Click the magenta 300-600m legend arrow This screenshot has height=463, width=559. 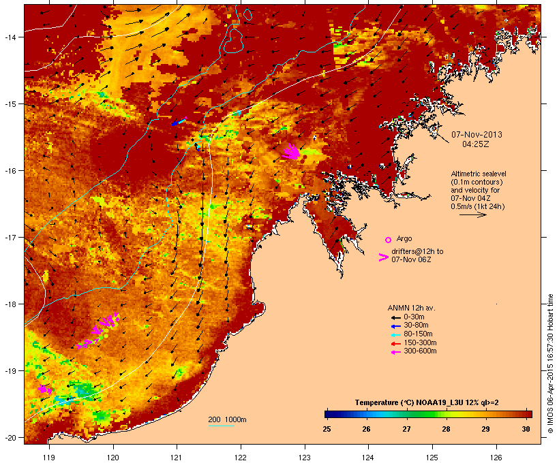(x=395, y=352)
